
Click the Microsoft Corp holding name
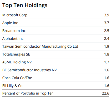15,15
